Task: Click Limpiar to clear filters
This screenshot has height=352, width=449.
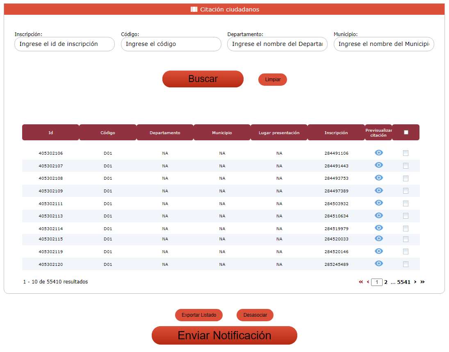Action: click(x=273, y=80)
